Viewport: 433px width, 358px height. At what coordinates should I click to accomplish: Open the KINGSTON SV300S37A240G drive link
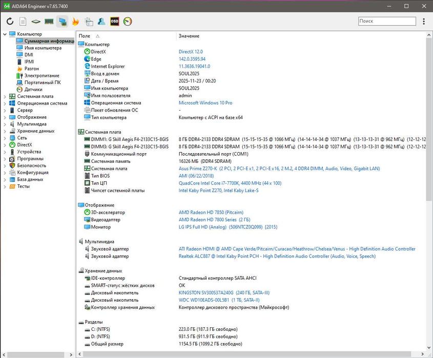click(x=224, y=292)
